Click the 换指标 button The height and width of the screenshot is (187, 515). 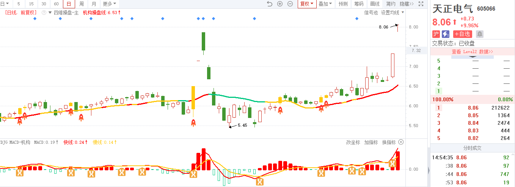coord(389,142)
